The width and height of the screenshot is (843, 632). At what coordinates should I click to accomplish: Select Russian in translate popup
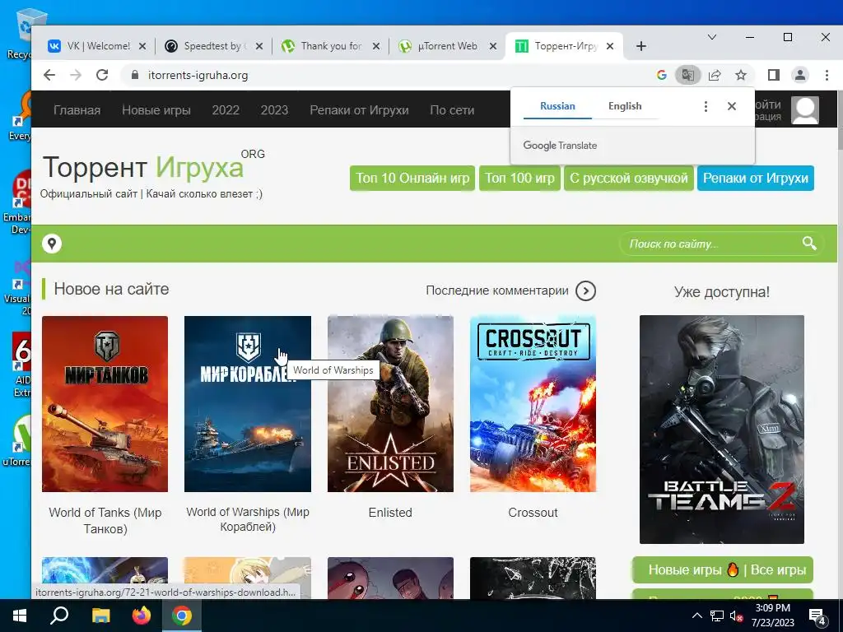coord(557,106)
